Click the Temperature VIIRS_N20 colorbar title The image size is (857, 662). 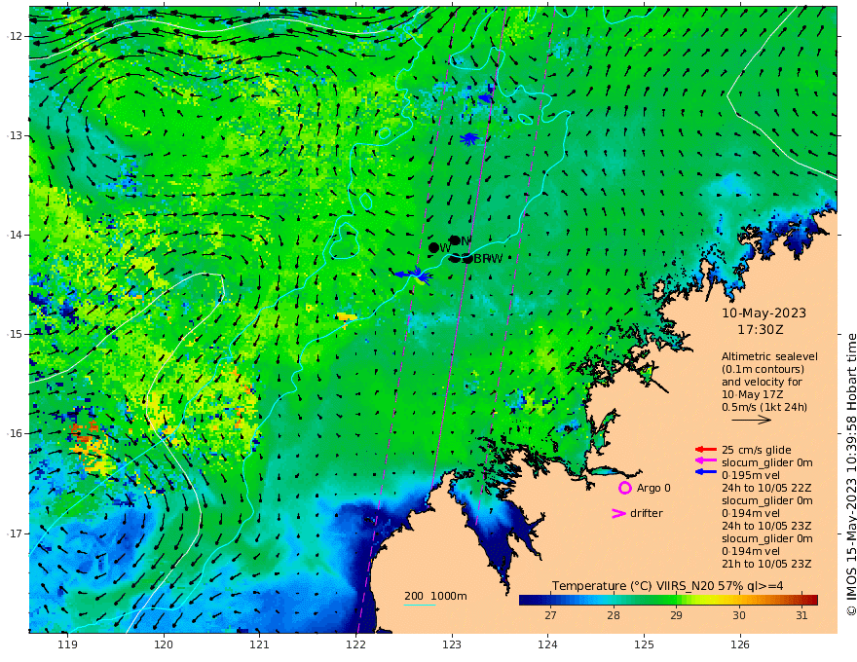667,585
